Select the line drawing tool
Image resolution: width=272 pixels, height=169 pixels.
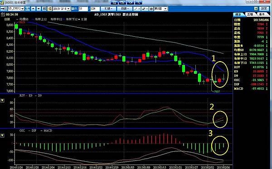(137, 9)
